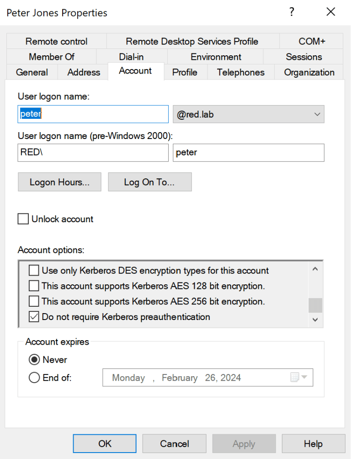
Task: Click the Logon Hours... button
Action: coord(59,182)
